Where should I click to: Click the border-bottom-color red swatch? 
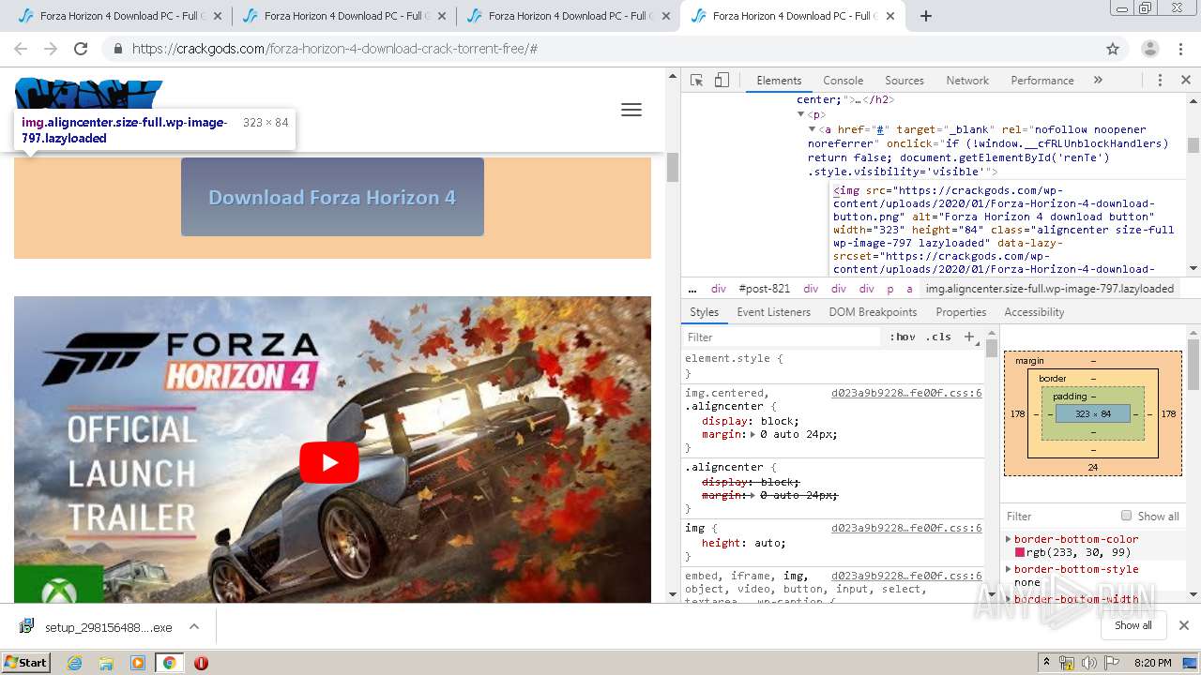pos(1020,553)
